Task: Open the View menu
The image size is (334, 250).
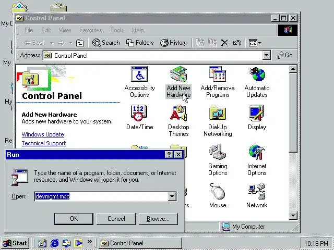Action: tap(65, 30)
